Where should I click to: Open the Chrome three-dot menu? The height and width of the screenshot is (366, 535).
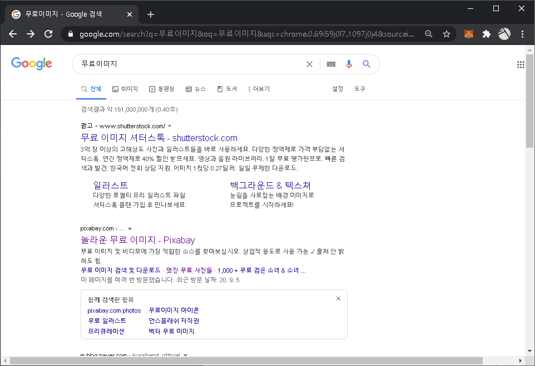click(522, 34)
